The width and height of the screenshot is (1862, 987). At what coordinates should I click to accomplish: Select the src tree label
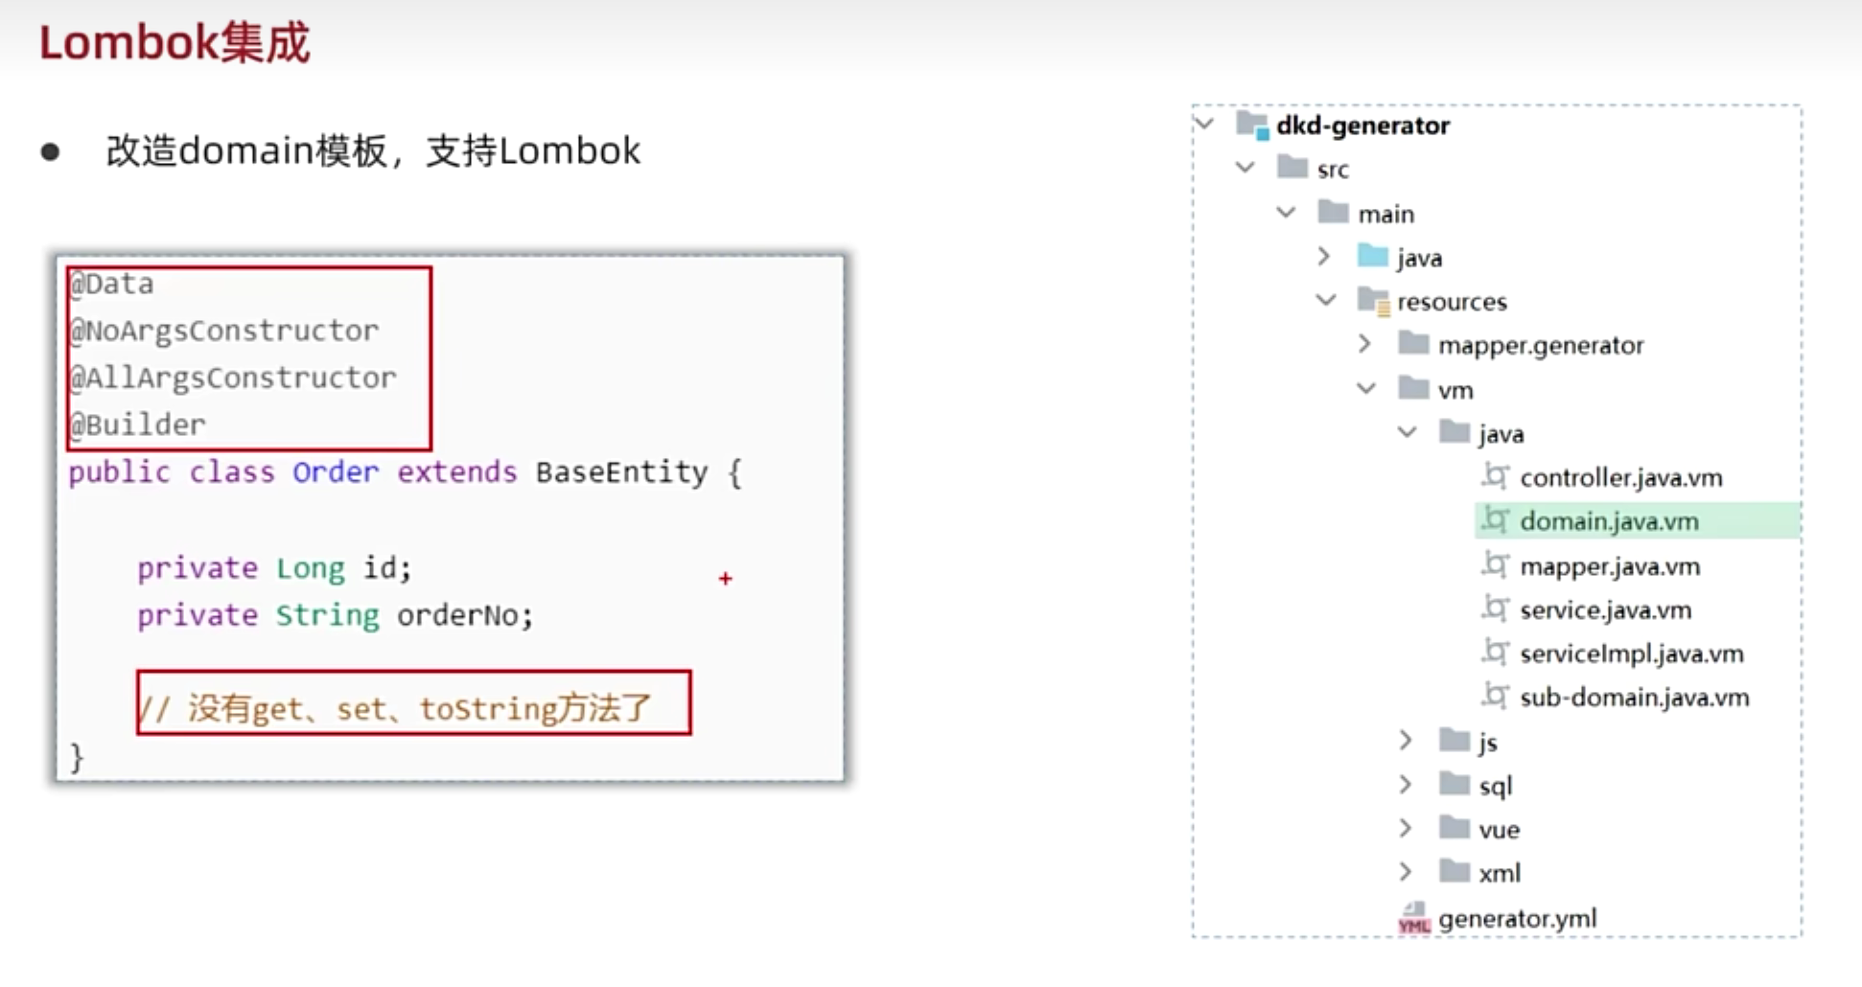tap(1333, 170)
